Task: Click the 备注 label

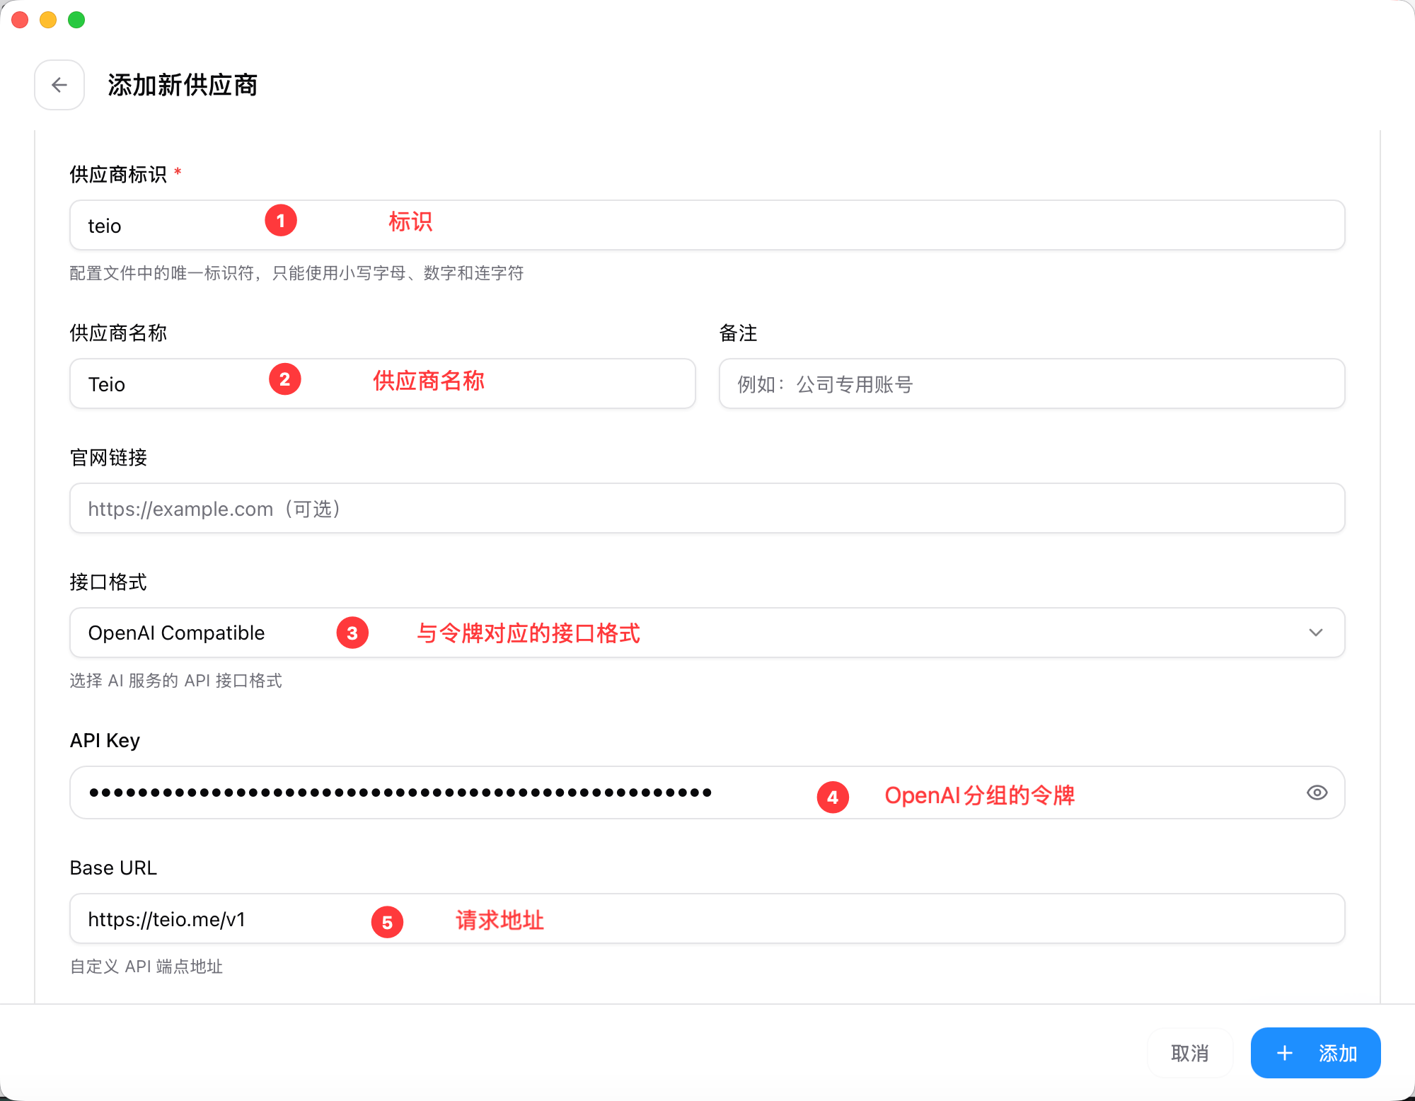Action: (738, 333)
